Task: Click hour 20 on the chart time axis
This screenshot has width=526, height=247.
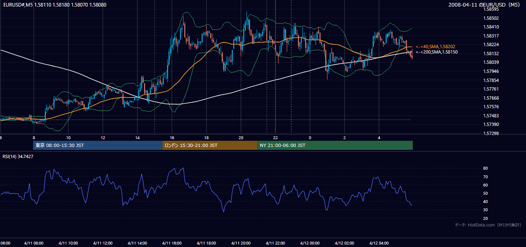Action: [241, 137]
